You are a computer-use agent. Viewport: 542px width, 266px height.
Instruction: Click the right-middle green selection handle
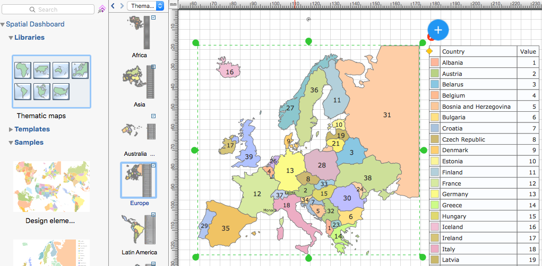(x=424, y=150)
